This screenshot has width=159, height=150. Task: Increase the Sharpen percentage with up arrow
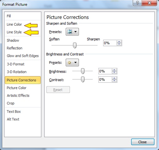click(x=119, y=42)
